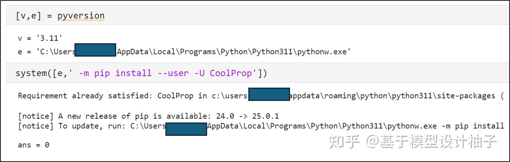Click the word system in the second code line

pyautogui.click(x=30, y=73)
